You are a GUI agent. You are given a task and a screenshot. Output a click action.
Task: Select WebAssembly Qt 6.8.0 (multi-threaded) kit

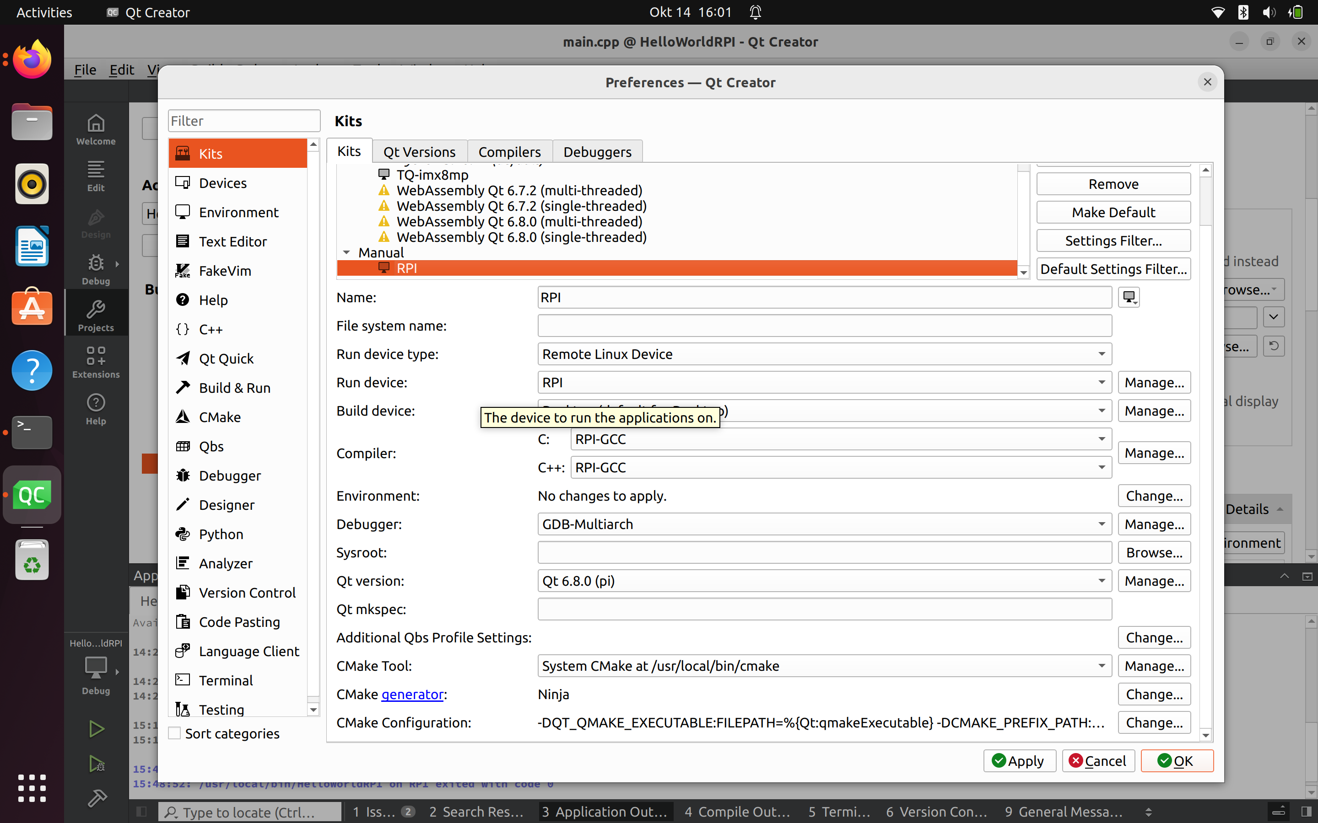tap(676, 222)
